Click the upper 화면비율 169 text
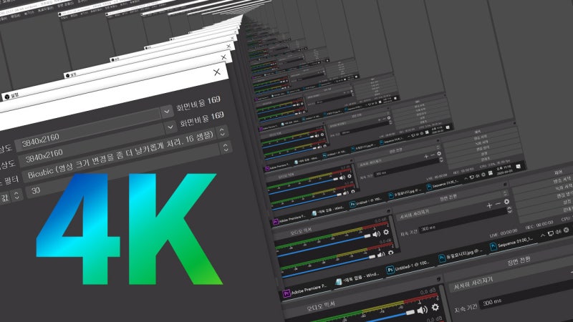The width and height of the screenshot is (573, 322). pos(198,104)
